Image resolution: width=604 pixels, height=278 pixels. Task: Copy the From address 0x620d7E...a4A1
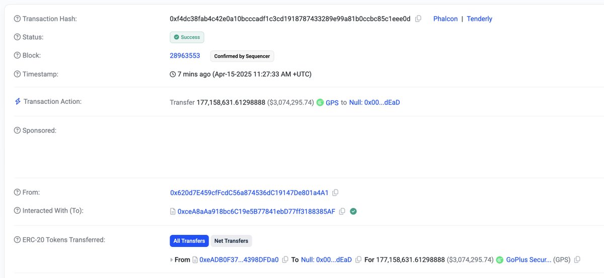tap(336, 193)
